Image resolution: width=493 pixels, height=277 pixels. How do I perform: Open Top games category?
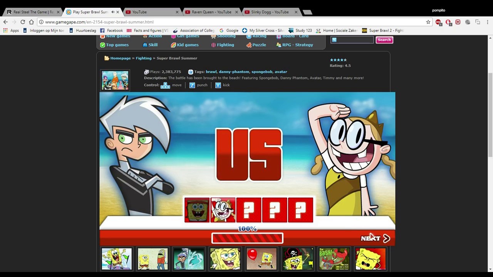[114, 45]
